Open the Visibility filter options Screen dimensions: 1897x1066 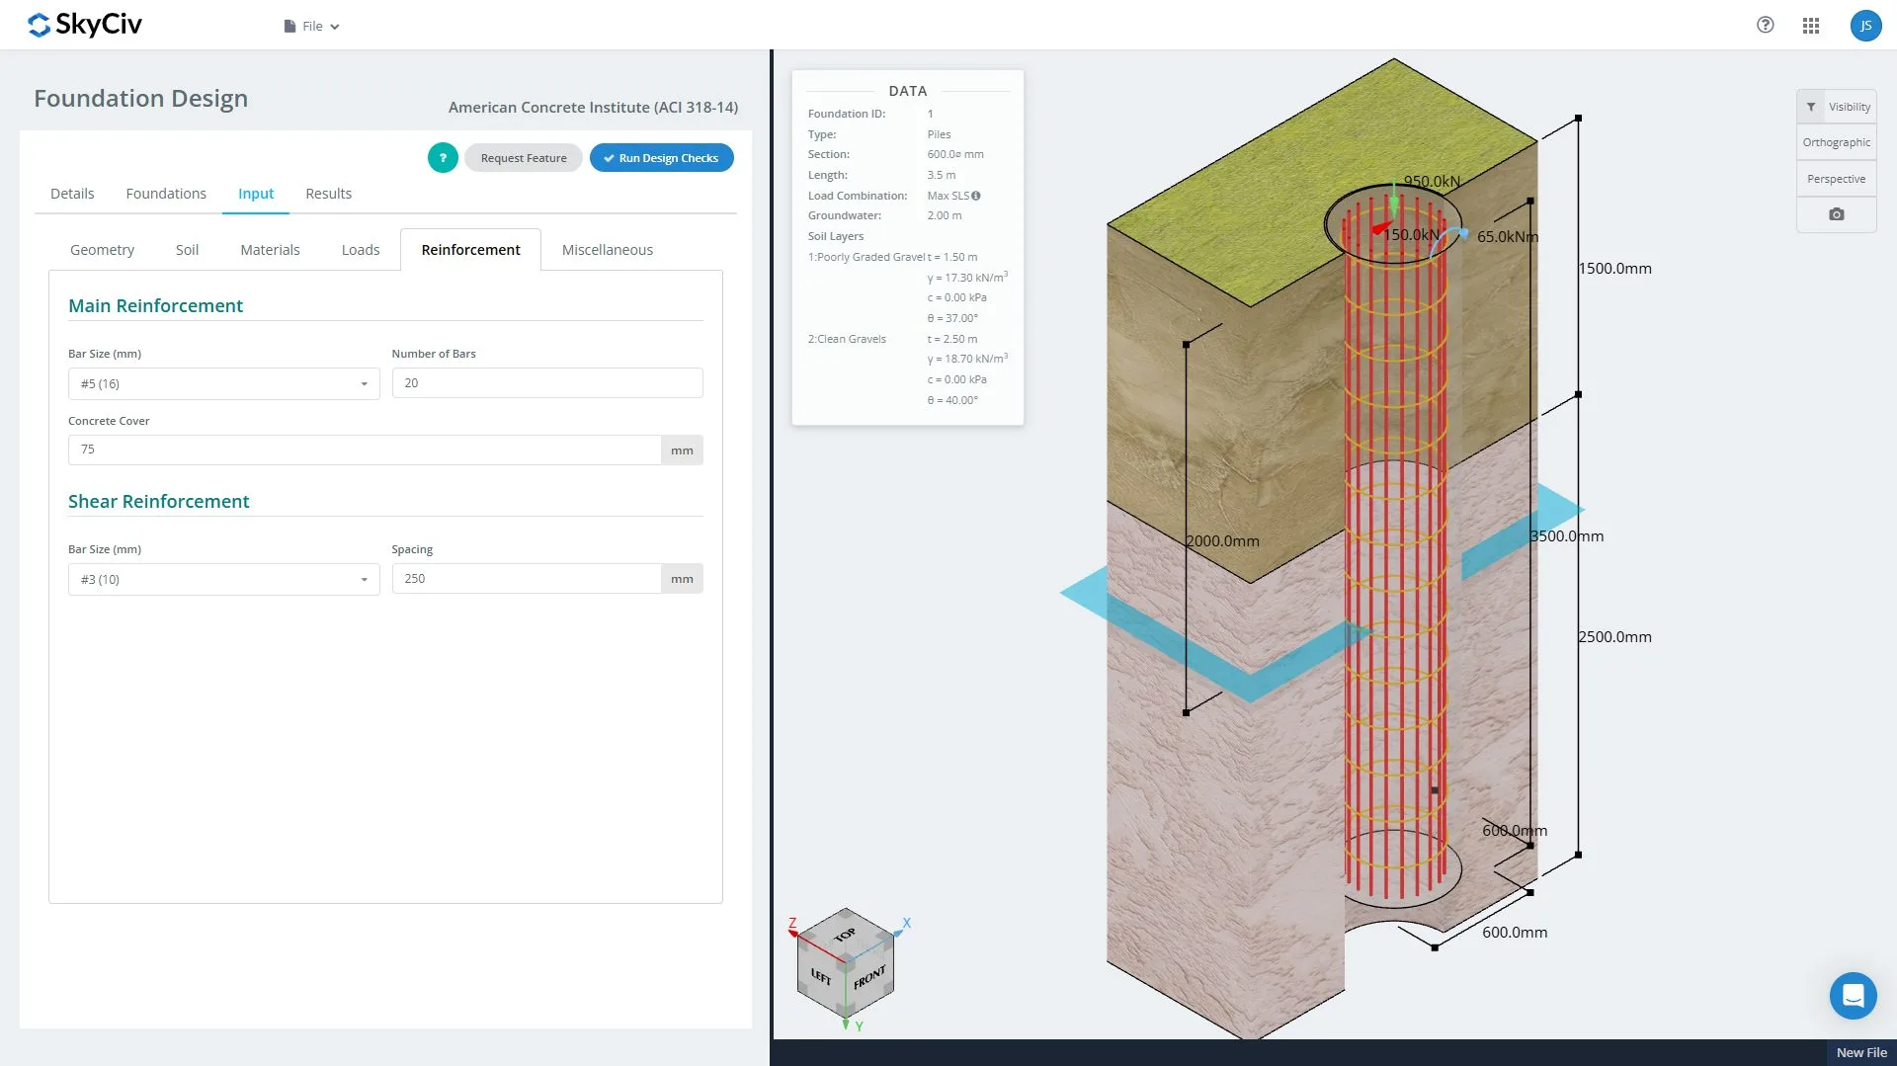(x=1836, y=107)
